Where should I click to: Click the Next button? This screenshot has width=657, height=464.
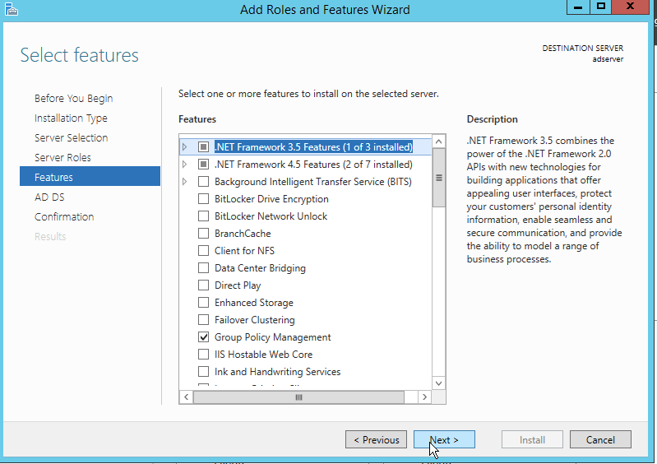(444, 439)
